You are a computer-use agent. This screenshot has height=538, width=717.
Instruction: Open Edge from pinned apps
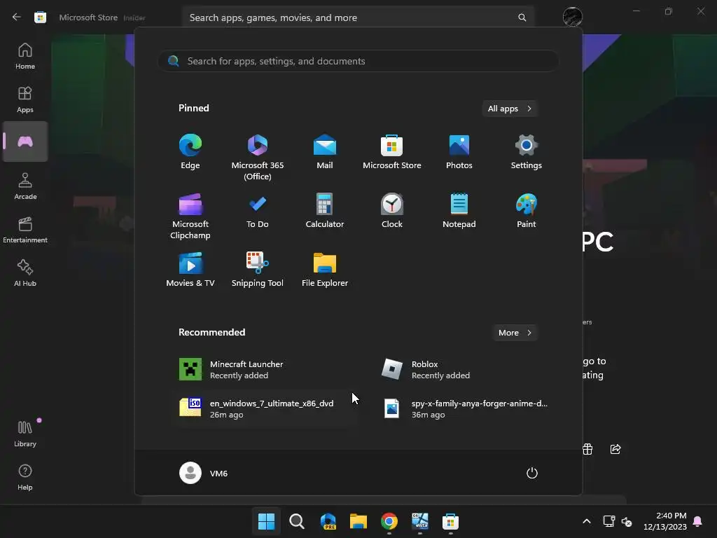click(190, 151)
